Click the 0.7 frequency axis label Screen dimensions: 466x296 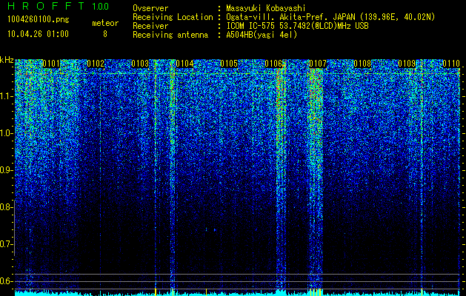7,244
